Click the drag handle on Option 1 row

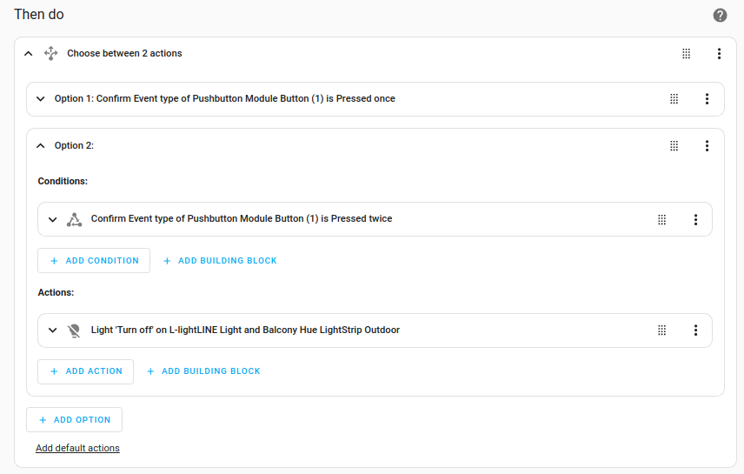point(674,99)
